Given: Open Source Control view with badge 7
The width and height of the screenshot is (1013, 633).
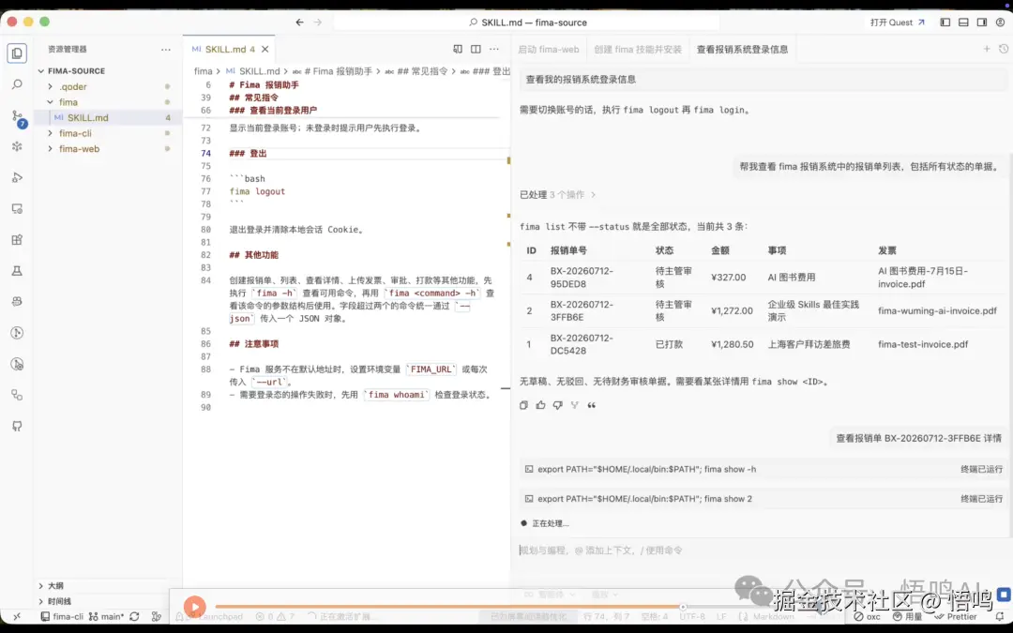Looking at the screenshot, I should (18, 116).
